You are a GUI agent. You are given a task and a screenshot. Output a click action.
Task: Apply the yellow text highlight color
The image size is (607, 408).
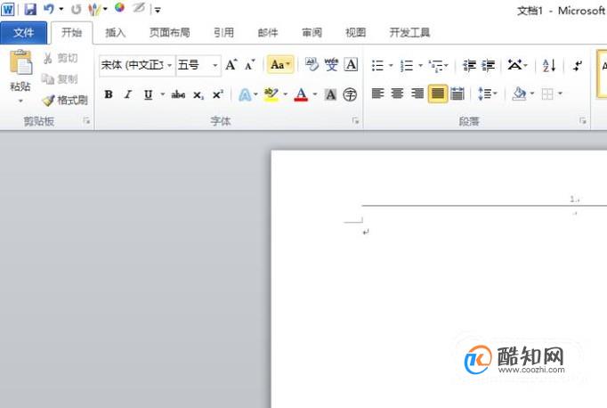click(271, 94)
